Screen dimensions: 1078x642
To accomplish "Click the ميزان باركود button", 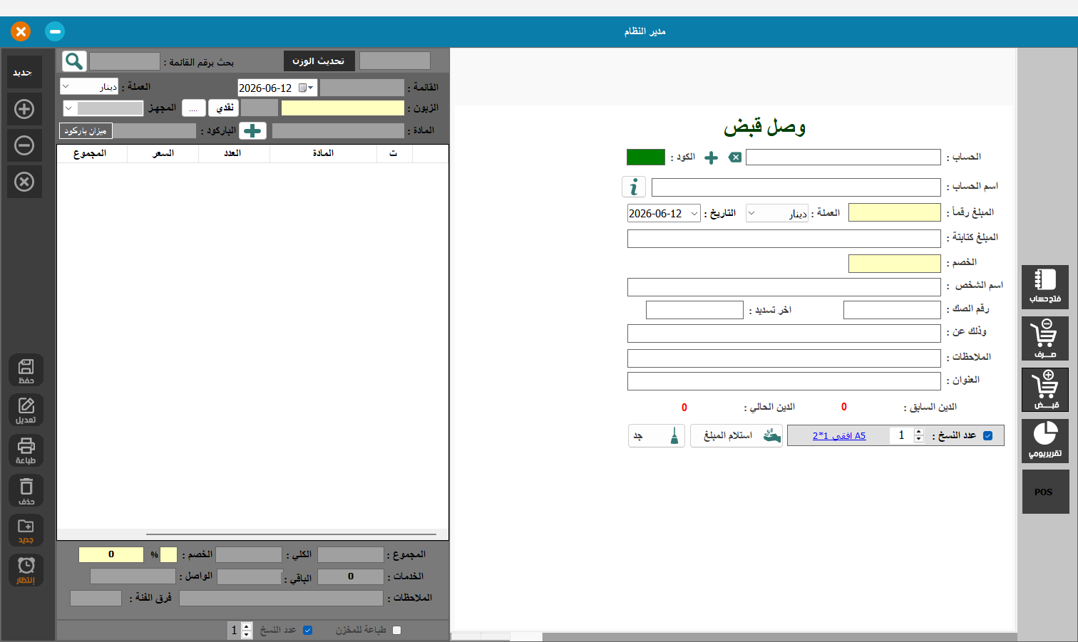I will [86, 131].
